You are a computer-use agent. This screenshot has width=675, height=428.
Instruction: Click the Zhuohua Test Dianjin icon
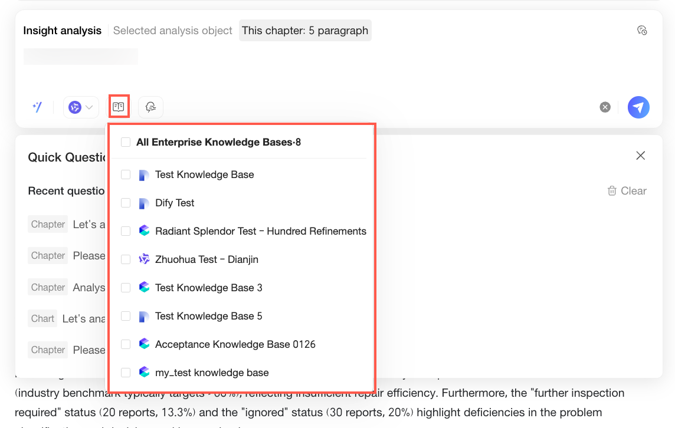pyautogui.click(x=144, y=259)
